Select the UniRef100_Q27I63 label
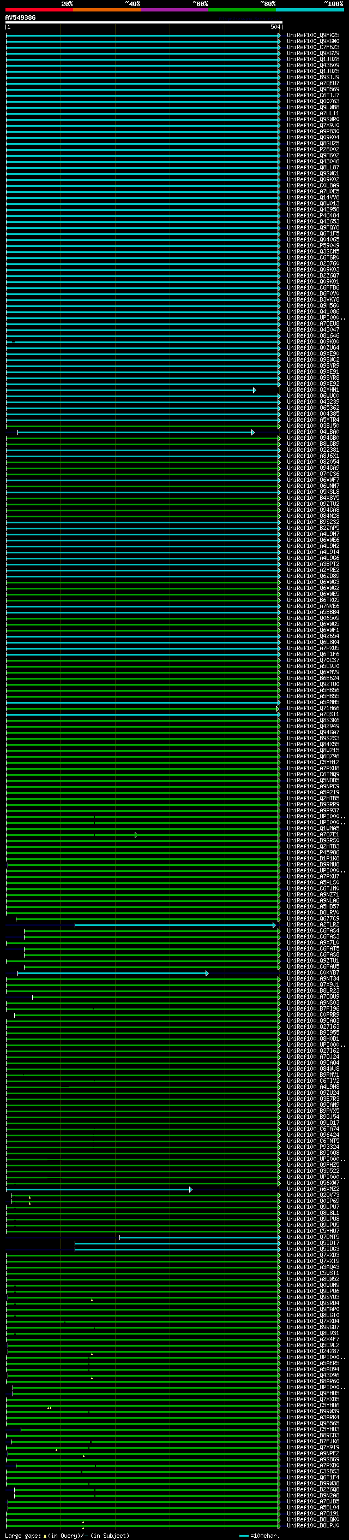The height and width of the screenshot is (1540, 349). point(313,1027)
